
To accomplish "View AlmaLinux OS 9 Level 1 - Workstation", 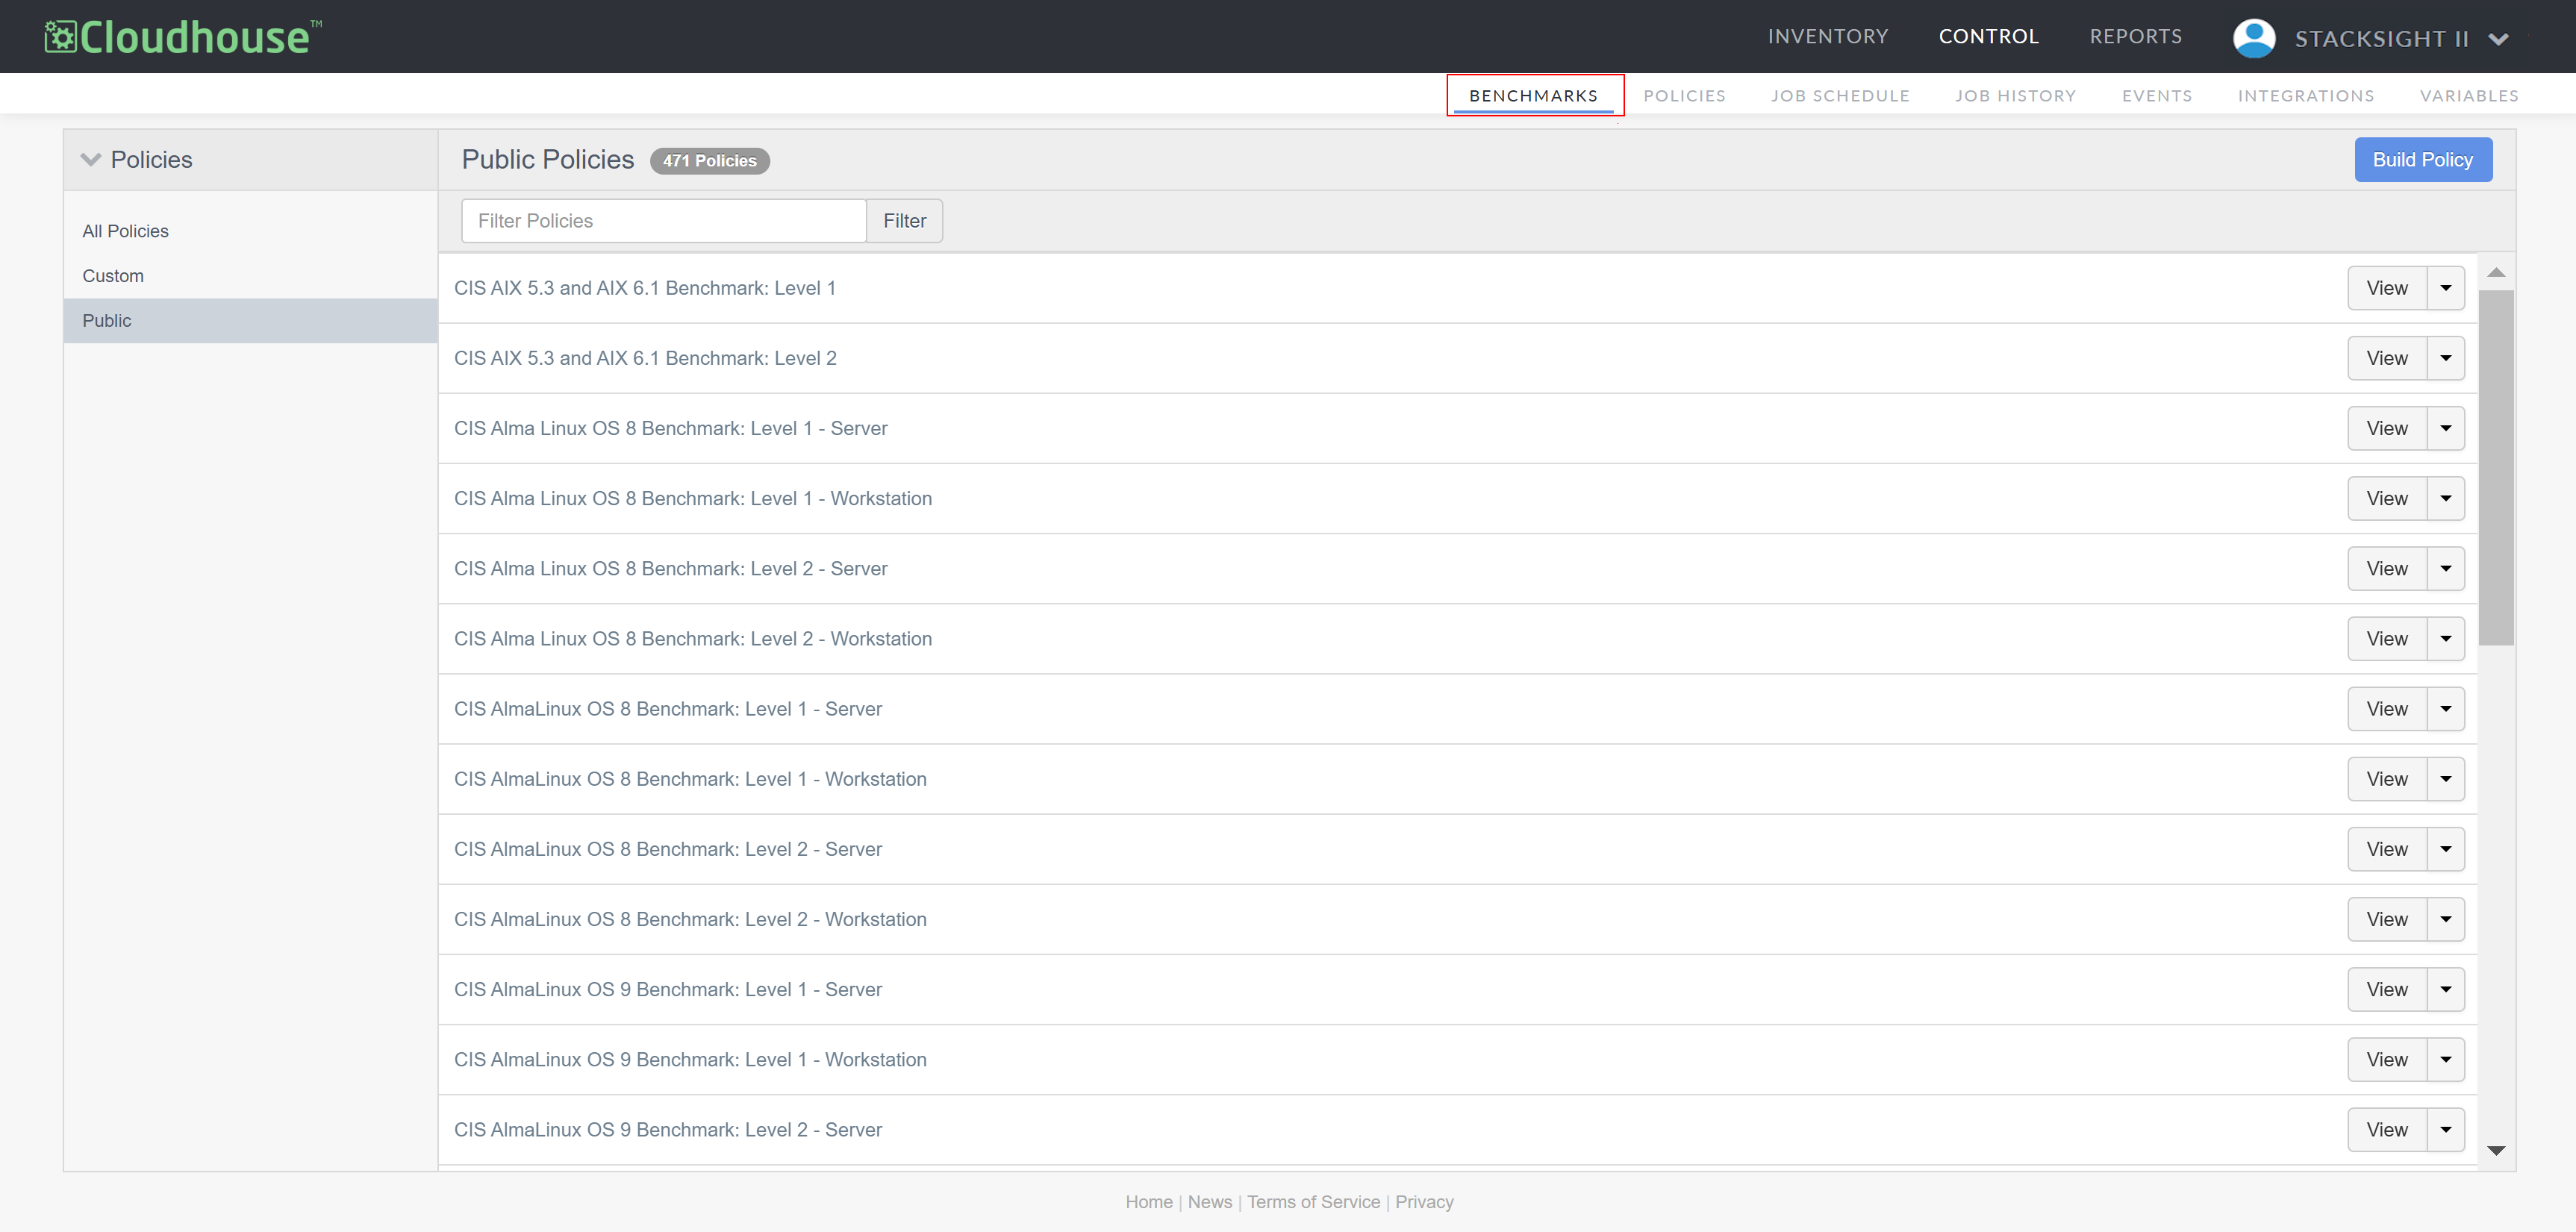I will (2387, 1059).
